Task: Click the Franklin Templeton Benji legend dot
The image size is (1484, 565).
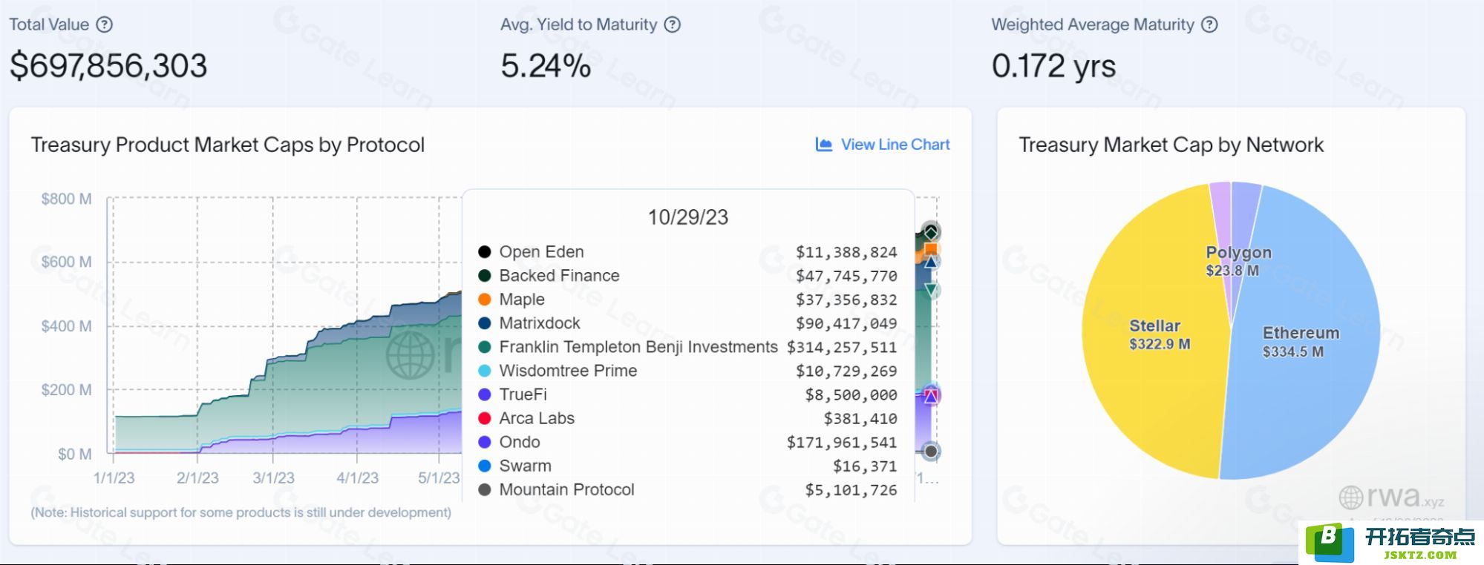Action: (485, 347)
